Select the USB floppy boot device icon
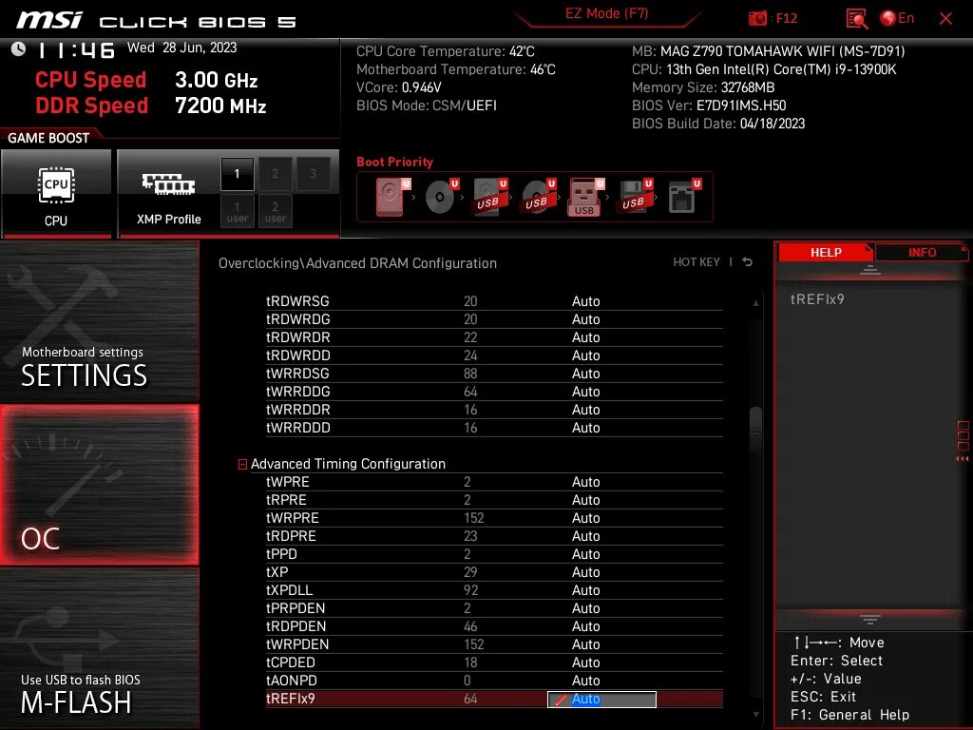Viewport: 973px width, 730px height. point(635,197)
